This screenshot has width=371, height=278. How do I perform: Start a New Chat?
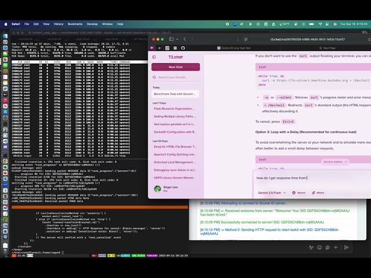176,67
